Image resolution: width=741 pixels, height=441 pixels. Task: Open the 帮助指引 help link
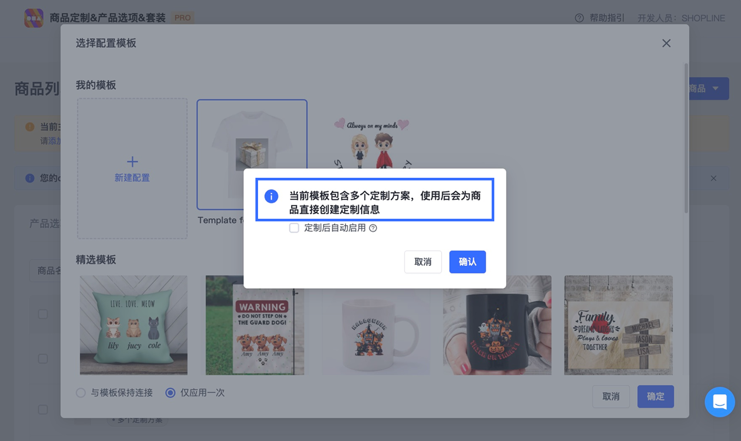tap(607, 18)
